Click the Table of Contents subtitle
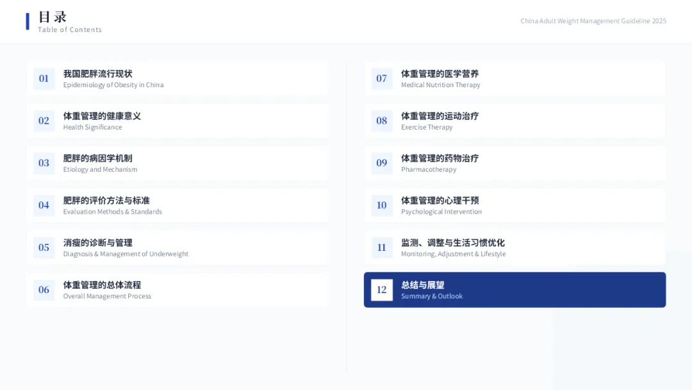Image resolution: width=692 pixels, height=390 pixels. [x=70, y=30]
